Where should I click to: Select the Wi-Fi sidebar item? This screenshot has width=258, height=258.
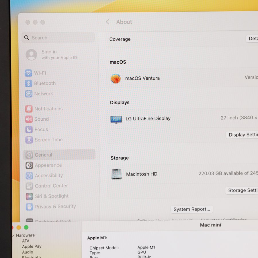tap(60, 73)
